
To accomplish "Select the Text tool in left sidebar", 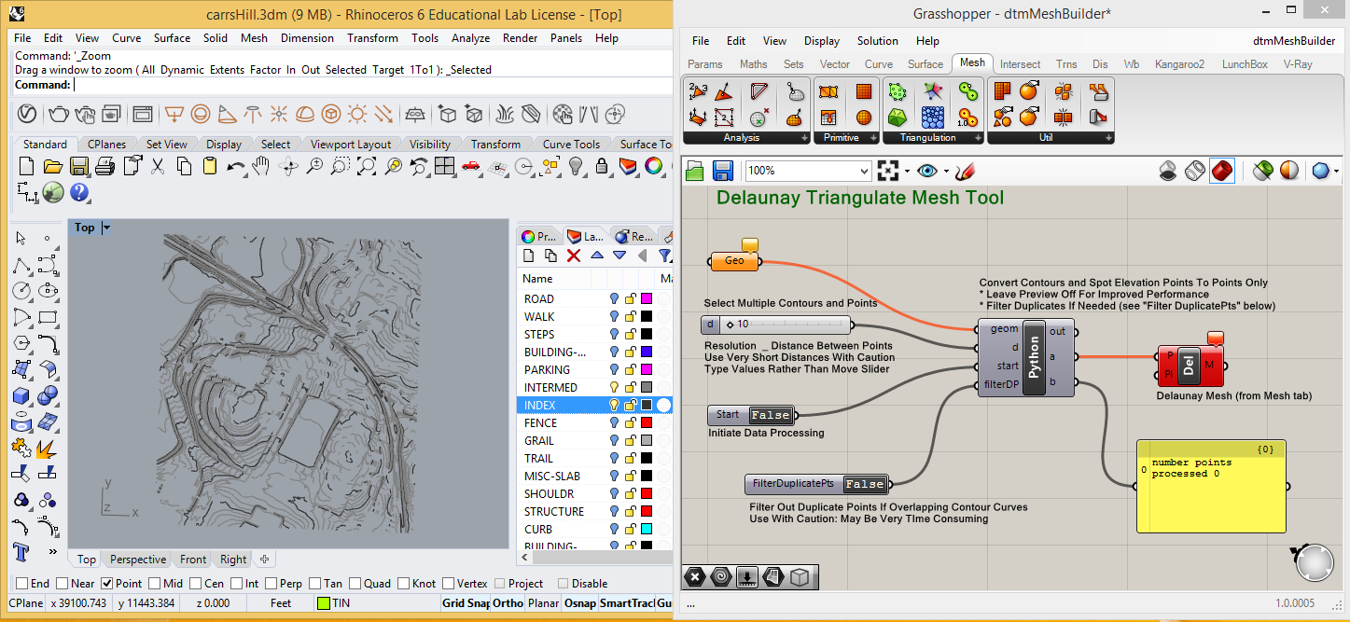I will click(22, 553).
